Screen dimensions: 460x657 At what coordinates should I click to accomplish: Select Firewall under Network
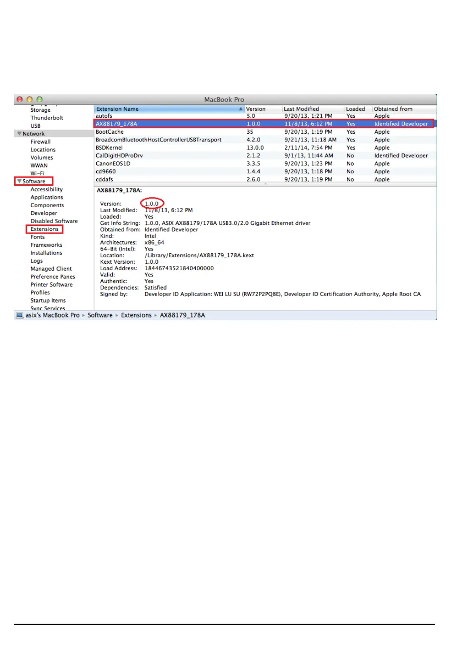point(41,142)
